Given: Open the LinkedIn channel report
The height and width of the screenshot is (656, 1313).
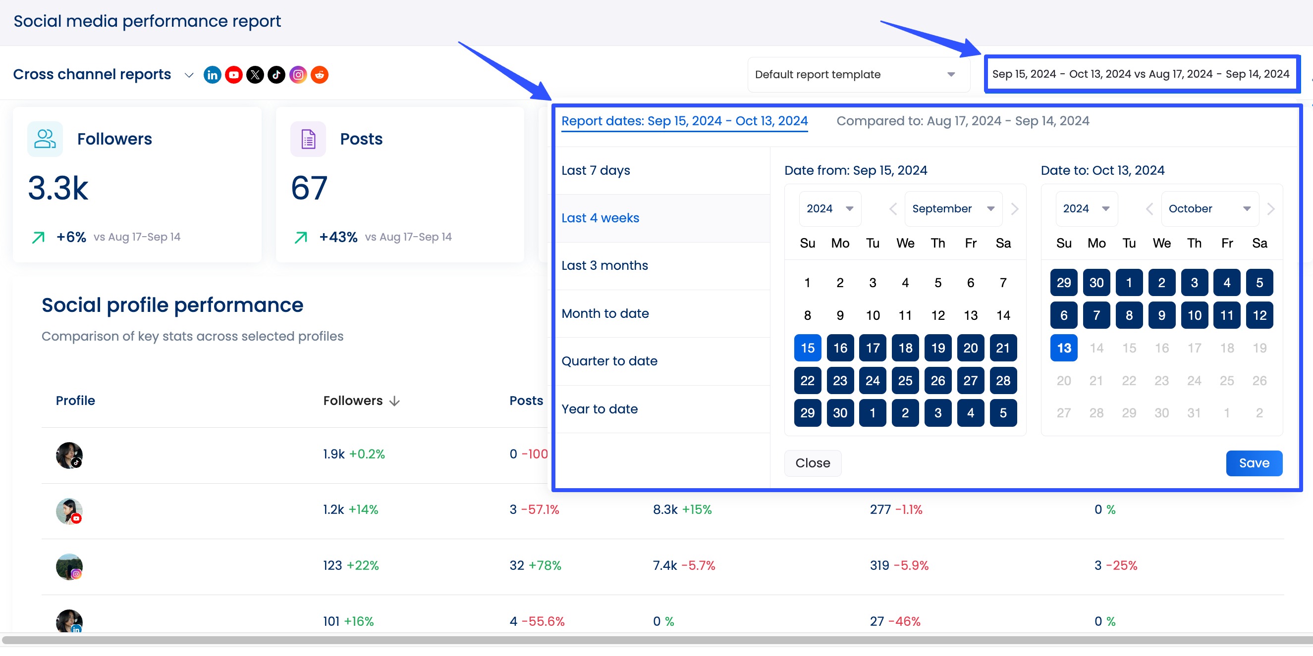Looking at the screenshot, I should click(212, 74).
